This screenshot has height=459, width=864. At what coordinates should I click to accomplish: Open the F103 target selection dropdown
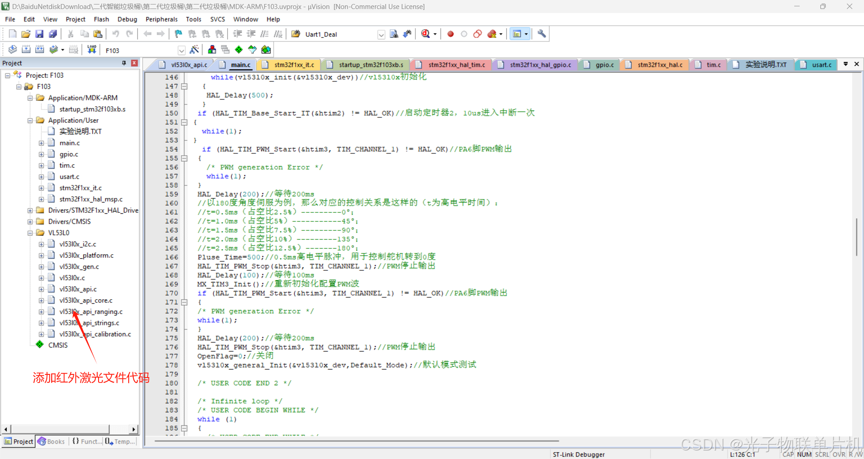(x=181, y=50)
